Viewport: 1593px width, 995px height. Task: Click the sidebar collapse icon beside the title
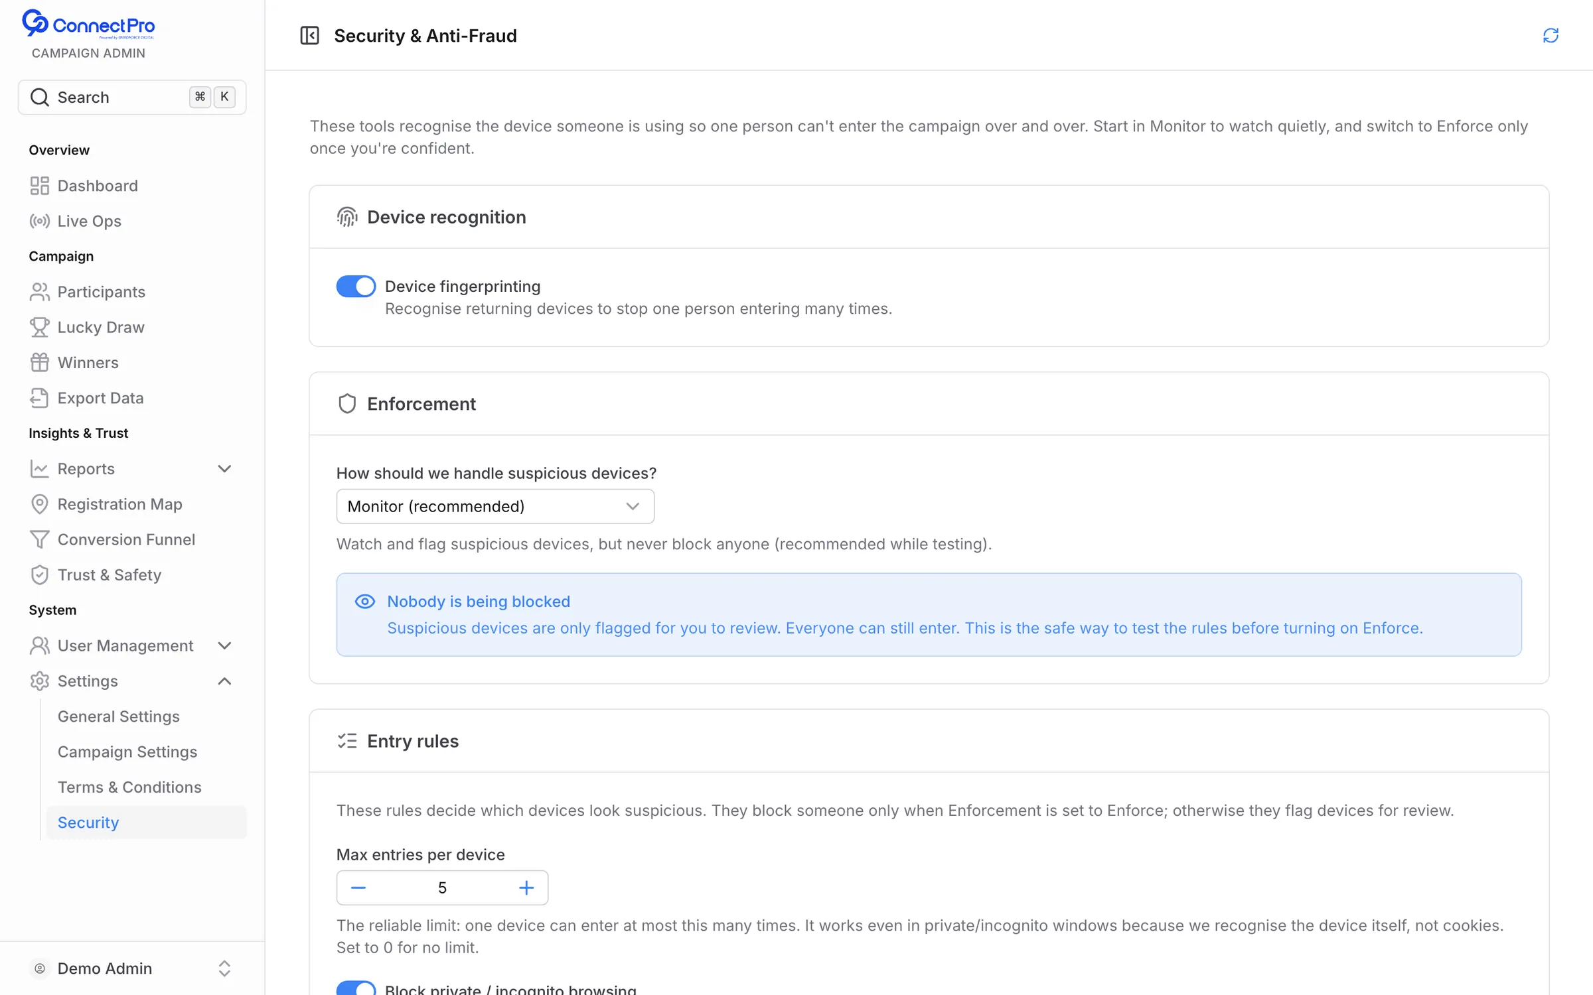point(309,35)
